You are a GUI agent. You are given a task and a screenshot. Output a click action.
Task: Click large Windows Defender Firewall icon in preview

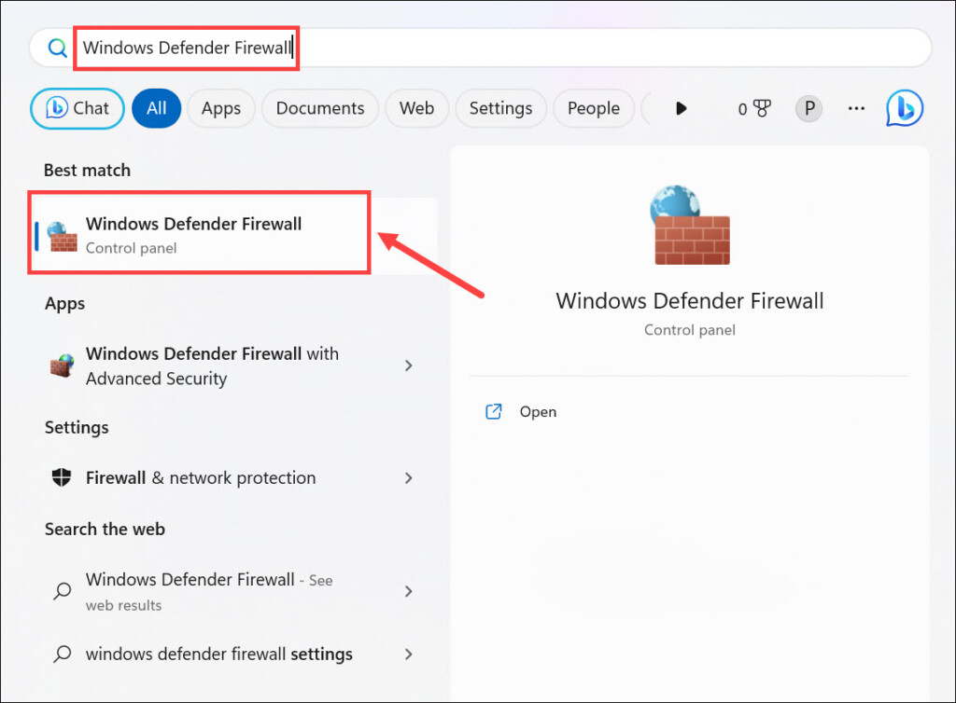(689, 225)
